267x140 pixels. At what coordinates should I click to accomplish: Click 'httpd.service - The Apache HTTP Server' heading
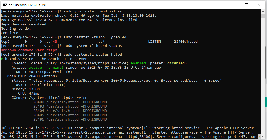point(46,59)
